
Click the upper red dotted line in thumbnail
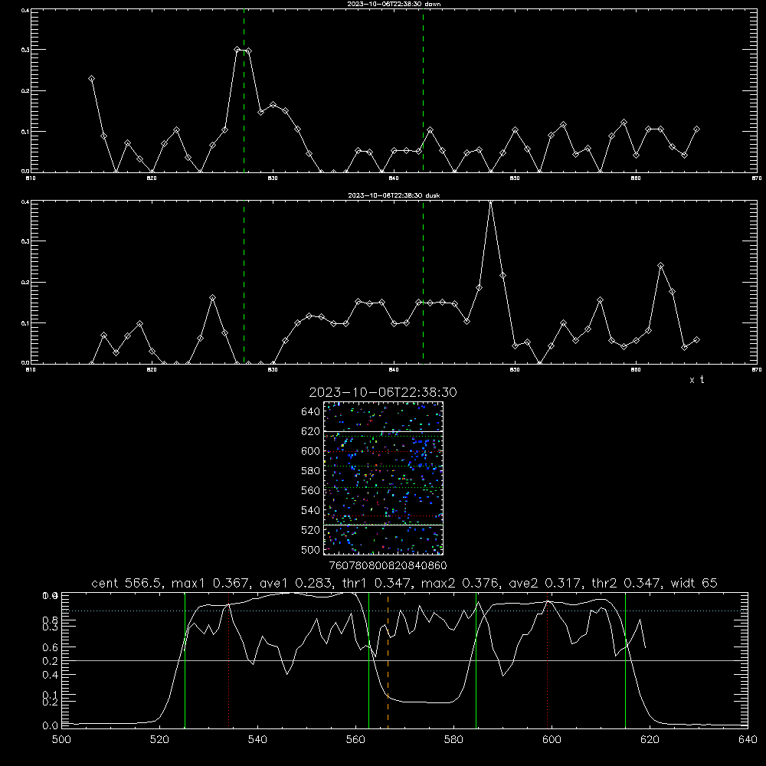point(384,451)
